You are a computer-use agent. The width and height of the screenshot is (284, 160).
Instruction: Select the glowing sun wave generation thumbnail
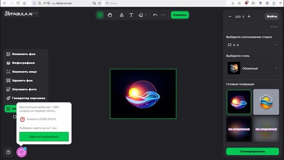point(239,102)
